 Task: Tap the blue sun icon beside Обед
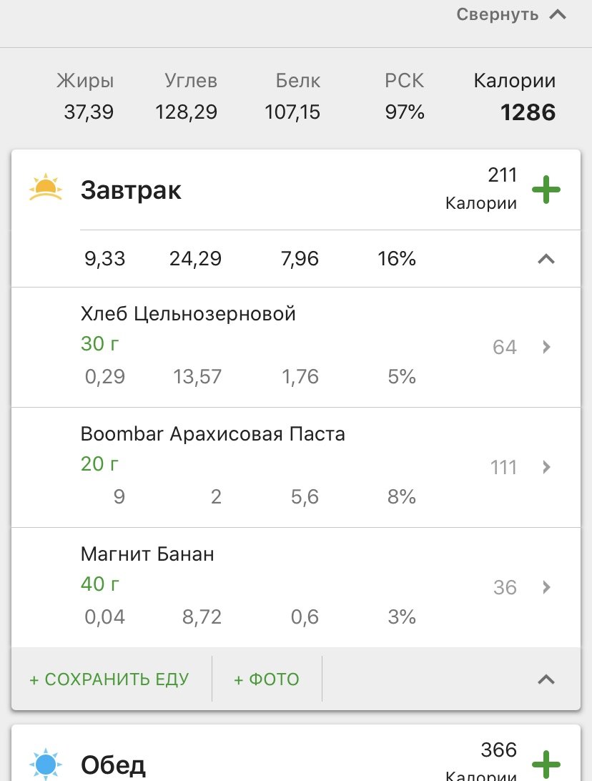(45, 765)
